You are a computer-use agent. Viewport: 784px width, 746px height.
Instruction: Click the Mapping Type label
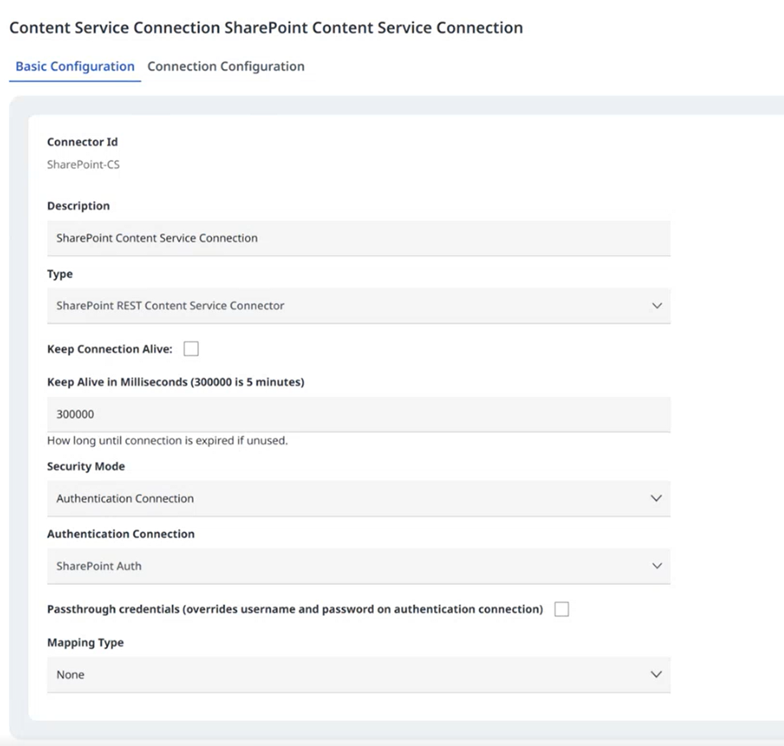click(x=85, y=643)
